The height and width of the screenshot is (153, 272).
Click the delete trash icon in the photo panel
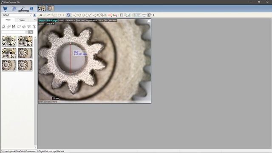tap(34, 26)
